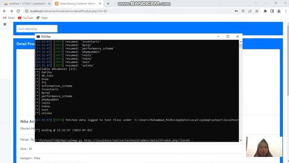The width and height of the screenshot is (289, 163).
Task: Switch to the localhost phpMyAdmin tab
Action: [27, 4]
